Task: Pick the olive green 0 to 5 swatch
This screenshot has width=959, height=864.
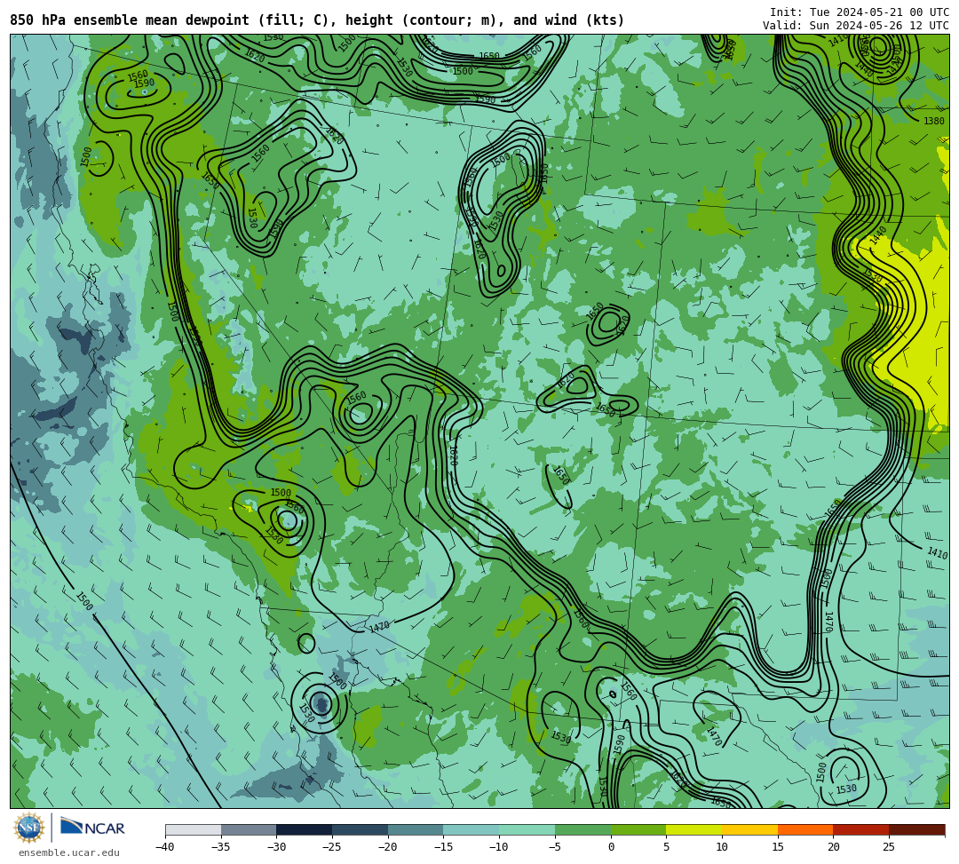Action: point(638,829)
